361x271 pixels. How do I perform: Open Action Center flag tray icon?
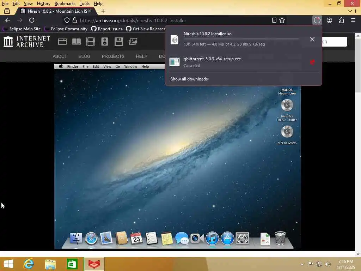[311, 264]
